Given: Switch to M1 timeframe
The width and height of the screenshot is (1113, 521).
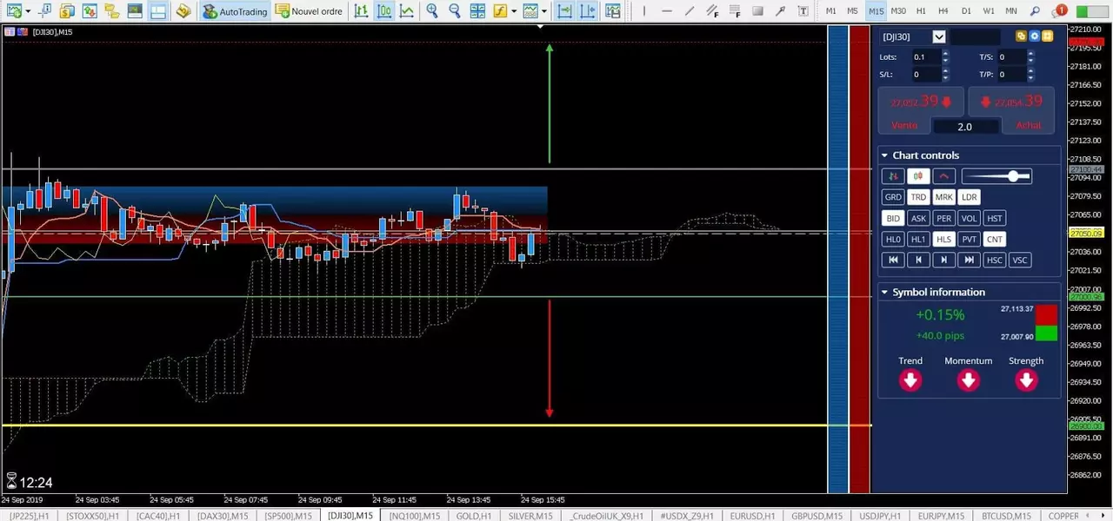Looking at the screenshot, I should tap(831, 11).
